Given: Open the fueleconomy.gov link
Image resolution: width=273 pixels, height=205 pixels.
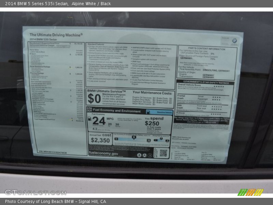Looking at the screenshot, I should [103, 154].
